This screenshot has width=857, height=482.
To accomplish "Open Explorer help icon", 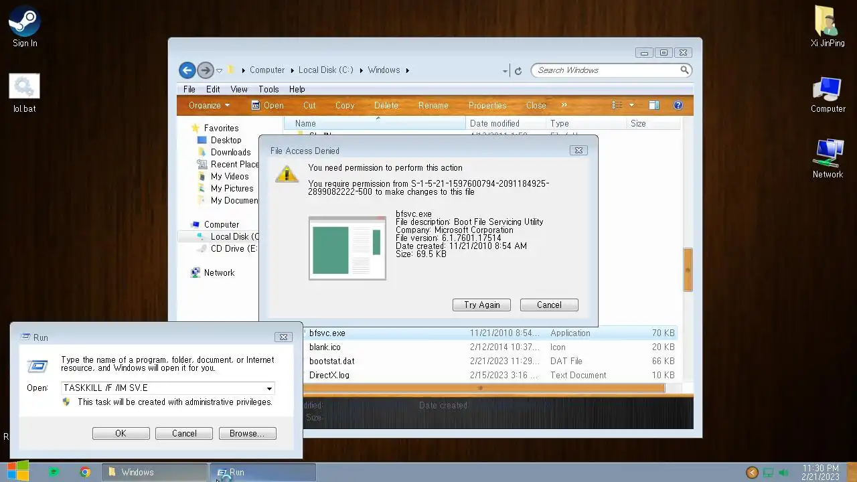I will tap(678, 105).
